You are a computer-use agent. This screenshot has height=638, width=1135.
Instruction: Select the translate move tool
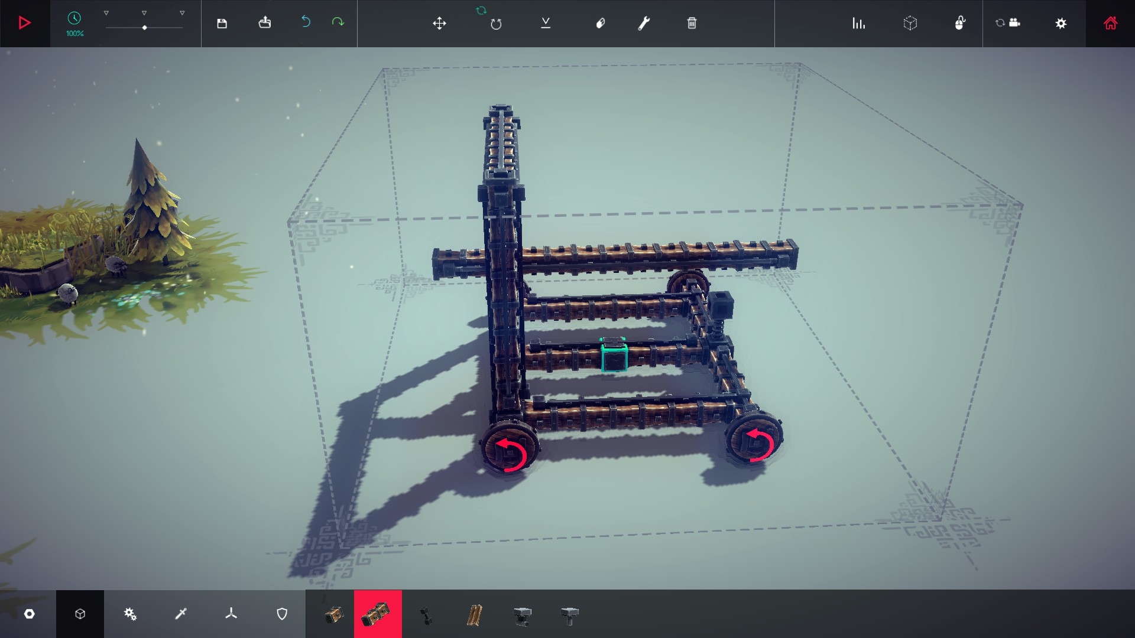439,24
